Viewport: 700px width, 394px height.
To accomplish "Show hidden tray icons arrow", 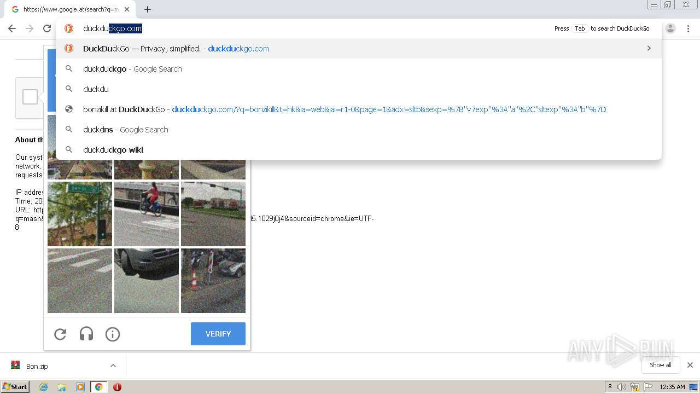I will (x=610, y=387).
